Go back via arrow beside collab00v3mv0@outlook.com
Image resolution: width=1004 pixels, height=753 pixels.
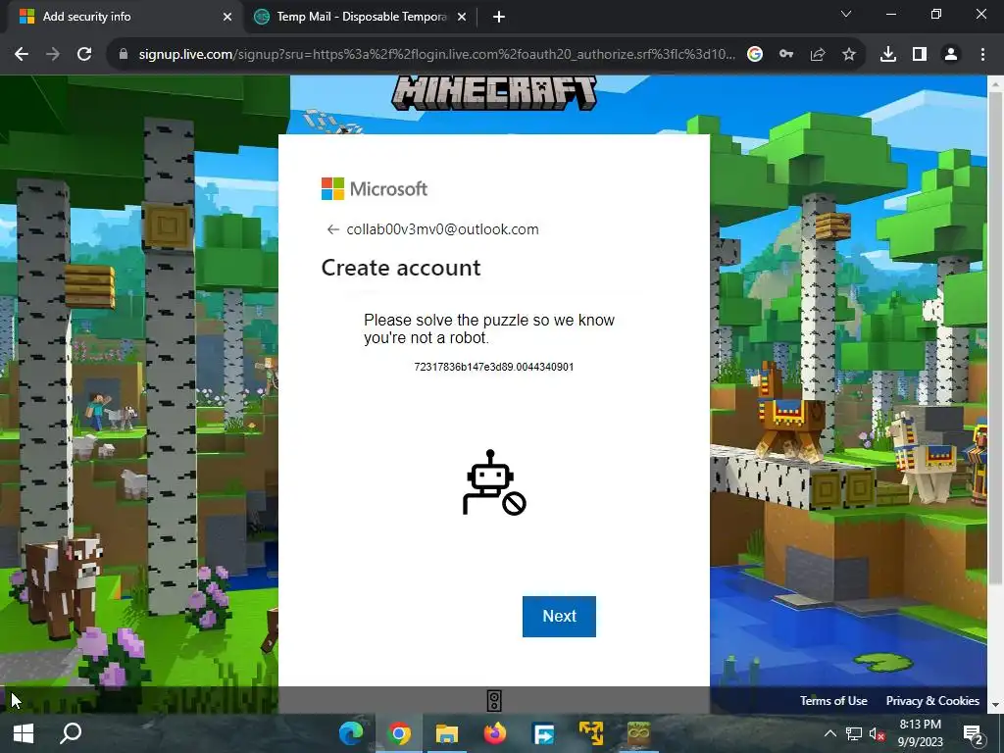332,229
